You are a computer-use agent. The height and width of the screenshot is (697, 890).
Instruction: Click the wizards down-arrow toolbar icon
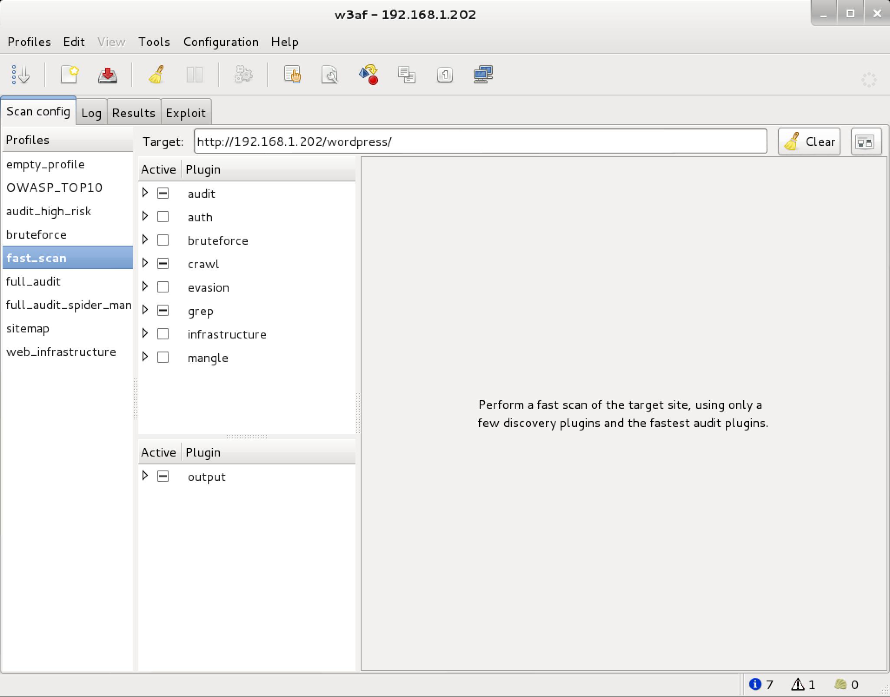(20, 75)
